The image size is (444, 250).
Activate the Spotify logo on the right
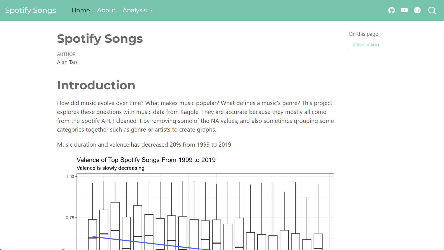417,10
